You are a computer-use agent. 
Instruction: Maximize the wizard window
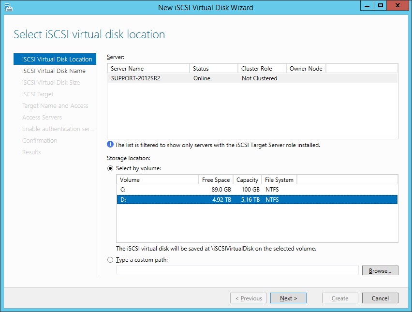(381, 5)
